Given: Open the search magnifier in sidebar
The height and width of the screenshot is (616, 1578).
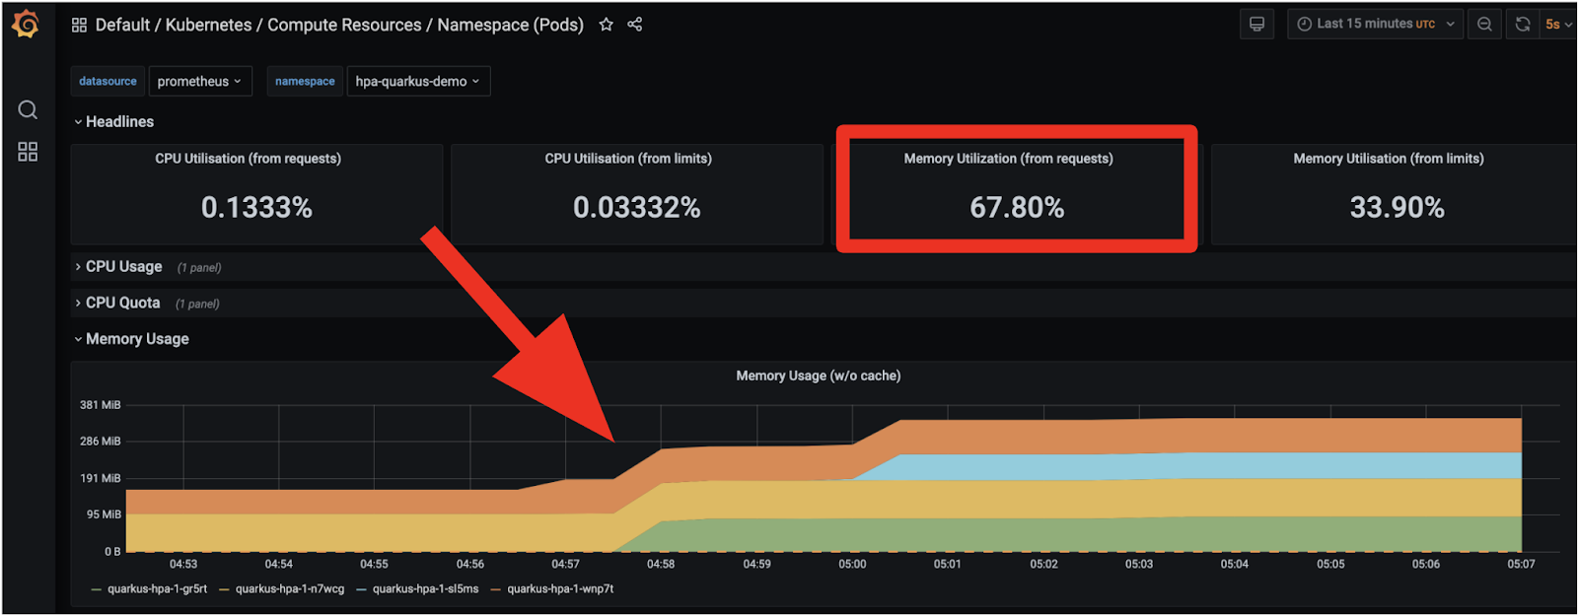Looking at the screenshot, I should click(x=28, y=109).
